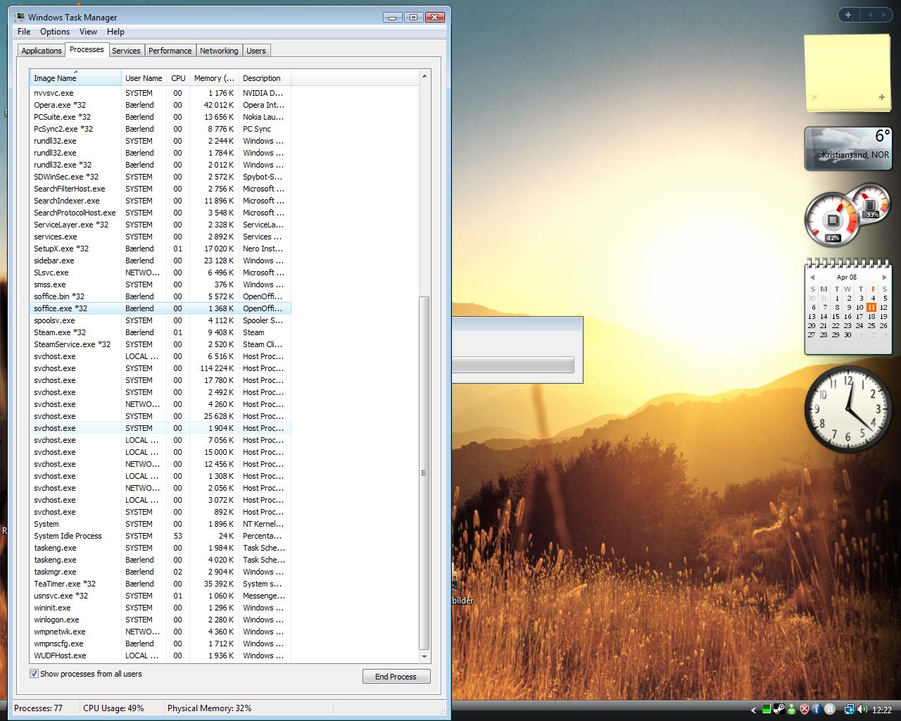Click the sidebar next-page arrow
The image size is (901, 721).
tap(884, 14)
